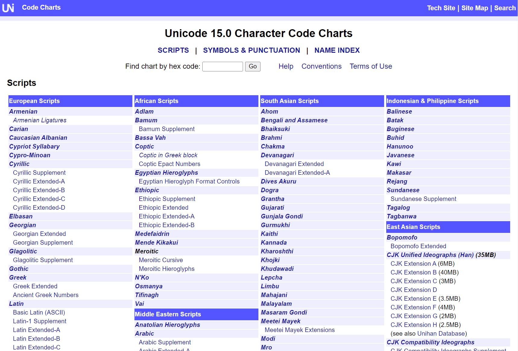Open the NAME INDEX link
This screenshot has width=518, height=351.
click(x=337, y=50)
